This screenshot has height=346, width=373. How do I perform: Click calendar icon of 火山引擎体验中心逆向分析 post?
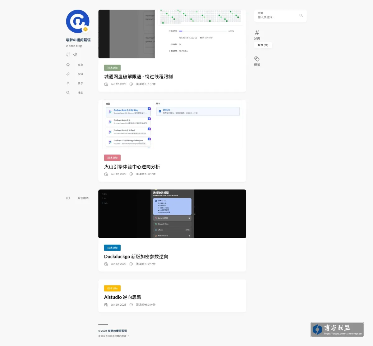pos(106,174)
